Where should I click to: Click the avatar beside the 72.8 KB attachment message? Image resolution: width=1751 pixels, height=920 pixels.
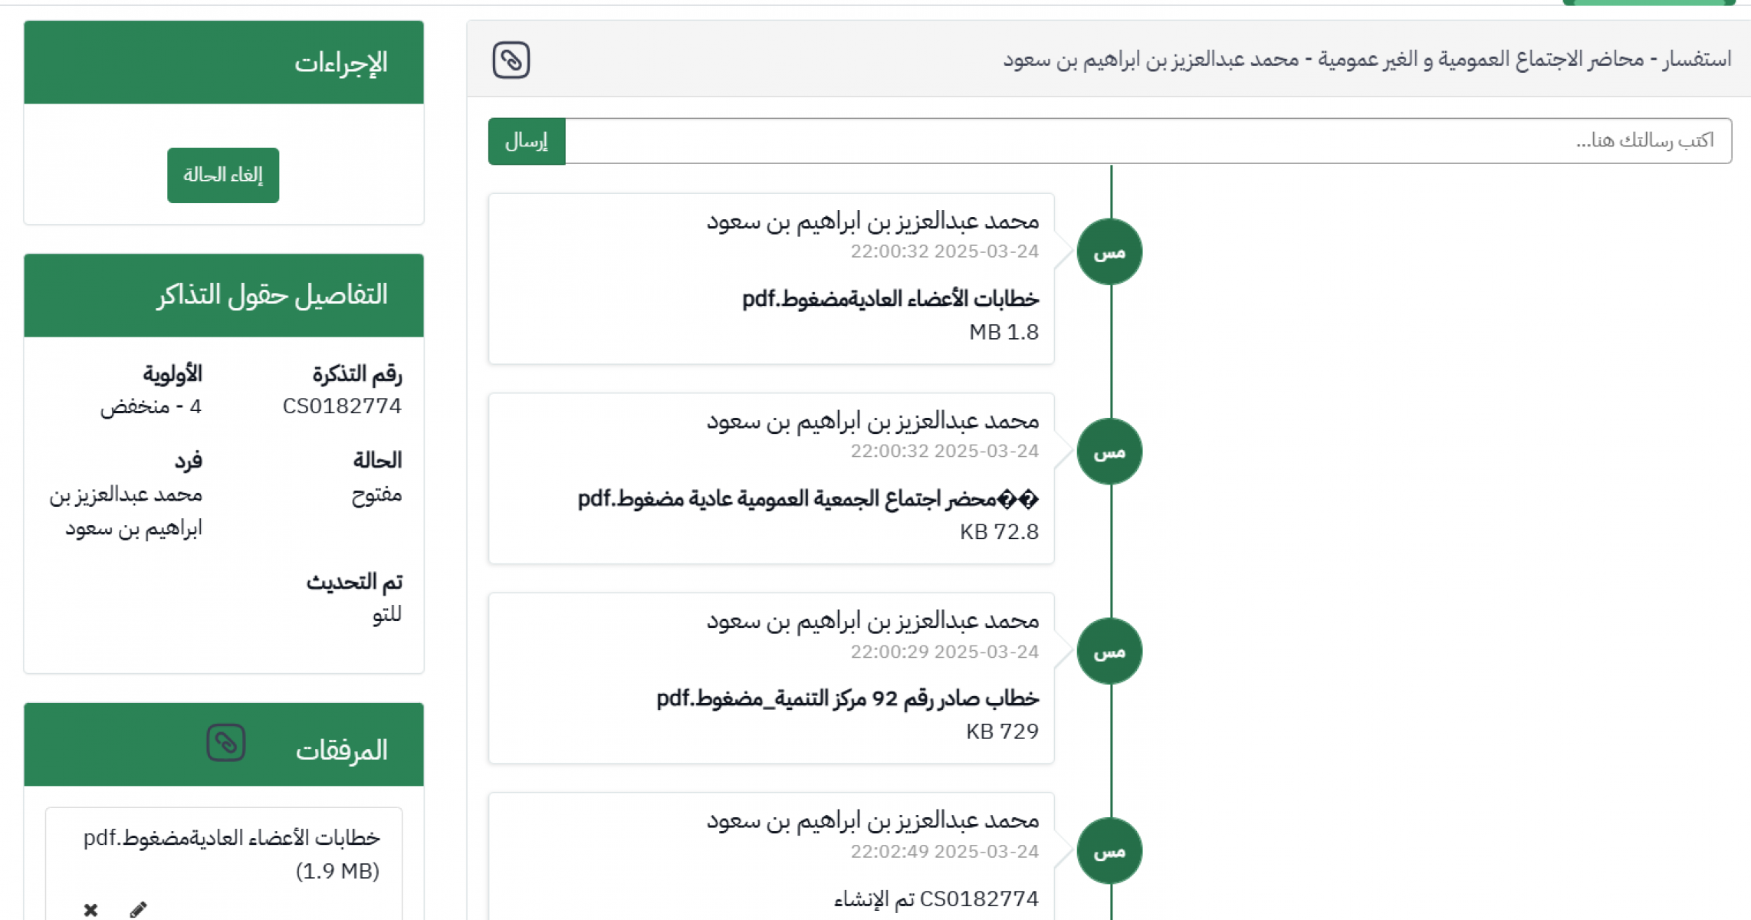(x=1109, y=452)
